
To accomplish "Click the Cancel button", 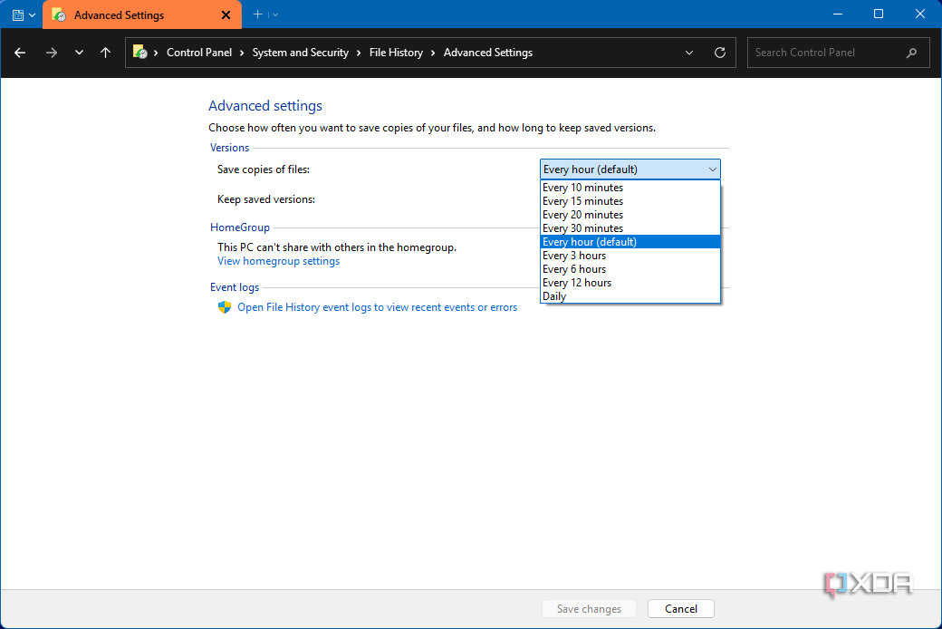I will coord(680,608).
